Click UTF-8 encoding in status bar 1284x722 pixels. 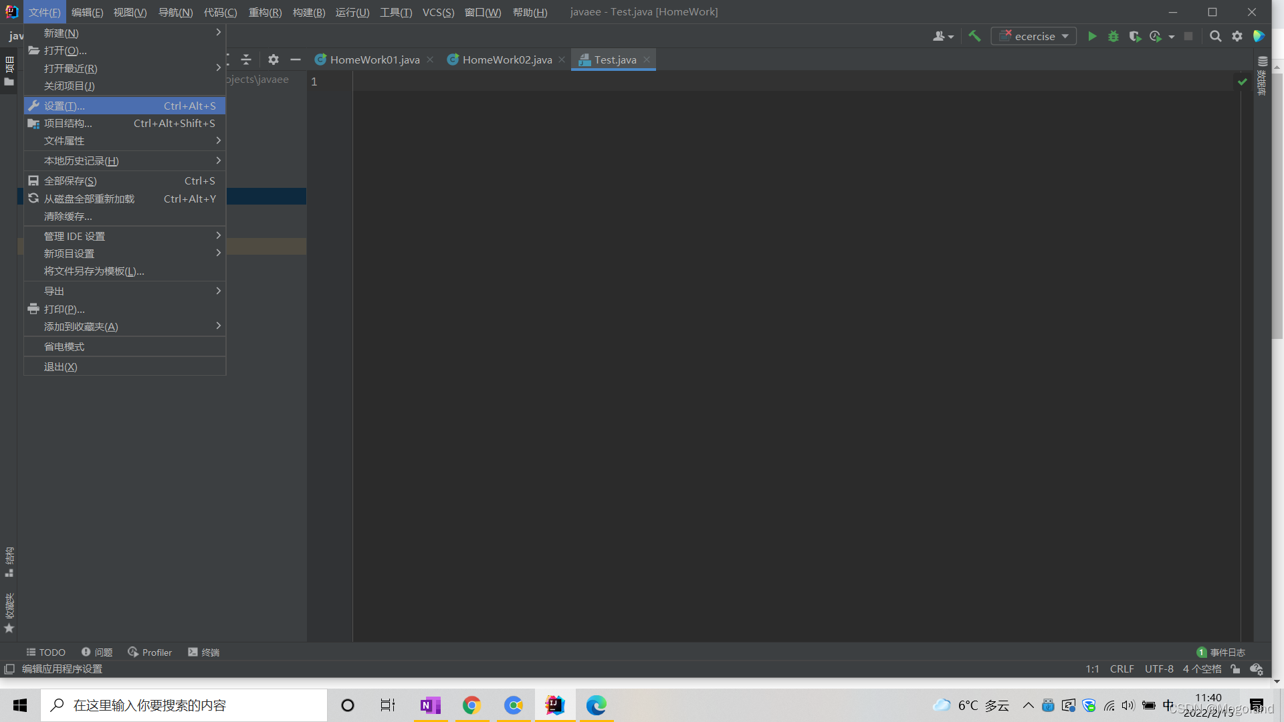(x=1159, y=669)
